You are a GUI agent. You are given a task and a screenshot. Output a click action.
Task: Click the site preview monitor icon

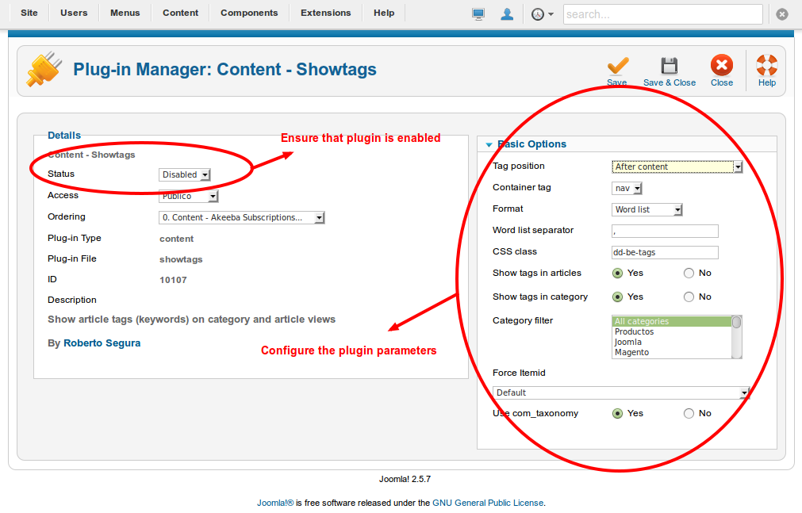(x=478, y=13)
